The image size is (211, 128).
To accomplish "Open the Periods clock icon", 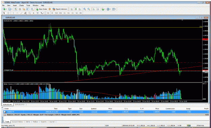I will pos(108,9).
